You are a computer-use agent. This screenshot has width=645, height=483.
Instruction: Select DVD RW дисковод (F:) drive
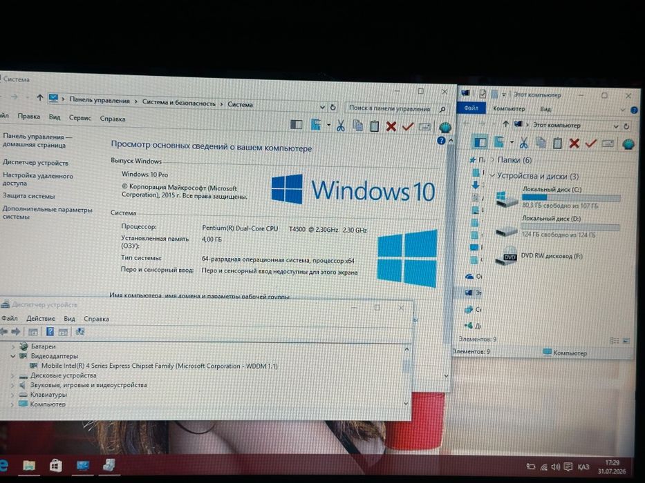coord(539,255)
